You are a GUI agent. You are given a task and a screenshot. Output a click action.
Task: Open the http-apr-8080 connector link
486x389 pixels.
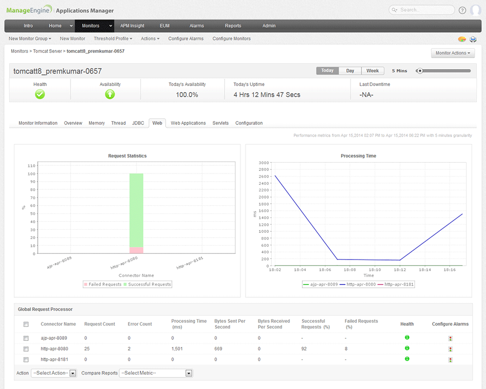click(55, 349)
